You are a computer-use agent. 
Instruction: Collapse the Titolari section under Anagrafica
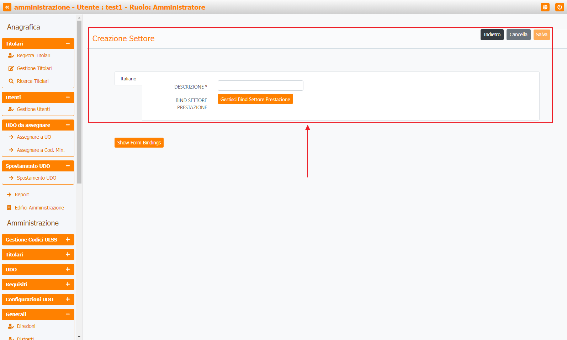[x=68, y=43]
